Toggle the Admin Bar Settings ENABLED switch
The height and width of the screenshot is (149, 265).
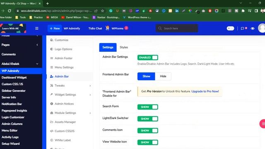148,58
